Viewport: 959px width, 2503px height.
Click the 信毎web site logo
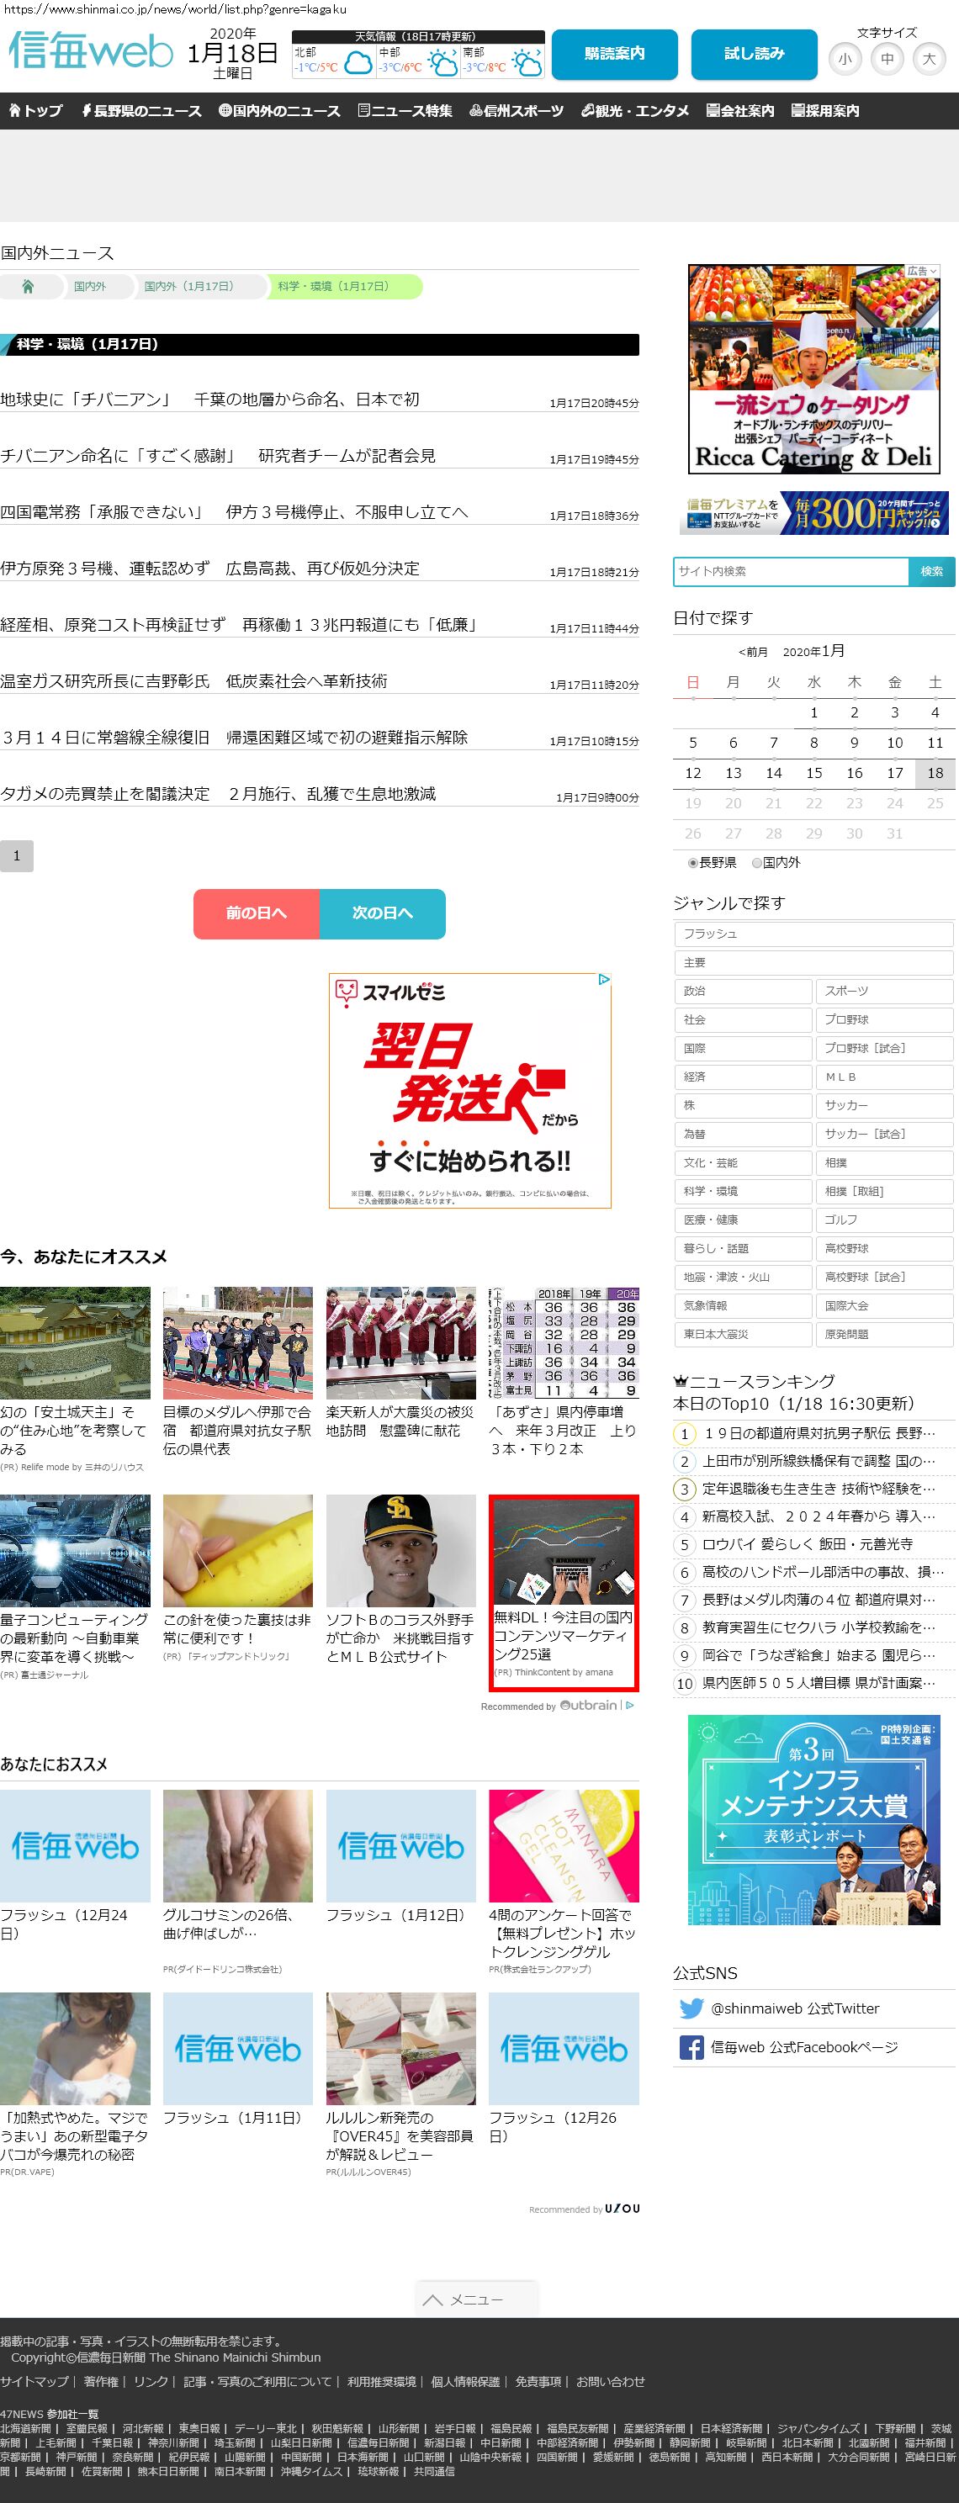(90, 51)
